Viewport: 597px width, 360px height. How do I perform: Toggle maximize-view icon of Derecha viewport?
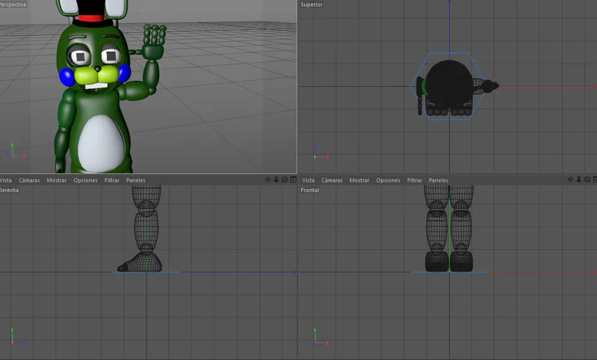pos(293,180)
